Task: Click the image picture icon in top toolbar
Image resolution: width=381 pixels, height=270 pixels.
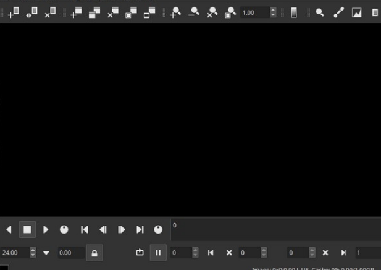Action: coord(357,12)
